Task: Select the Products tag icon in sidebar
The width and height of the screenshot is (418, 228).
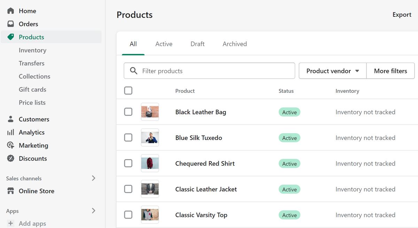Action: coord(10,37)
